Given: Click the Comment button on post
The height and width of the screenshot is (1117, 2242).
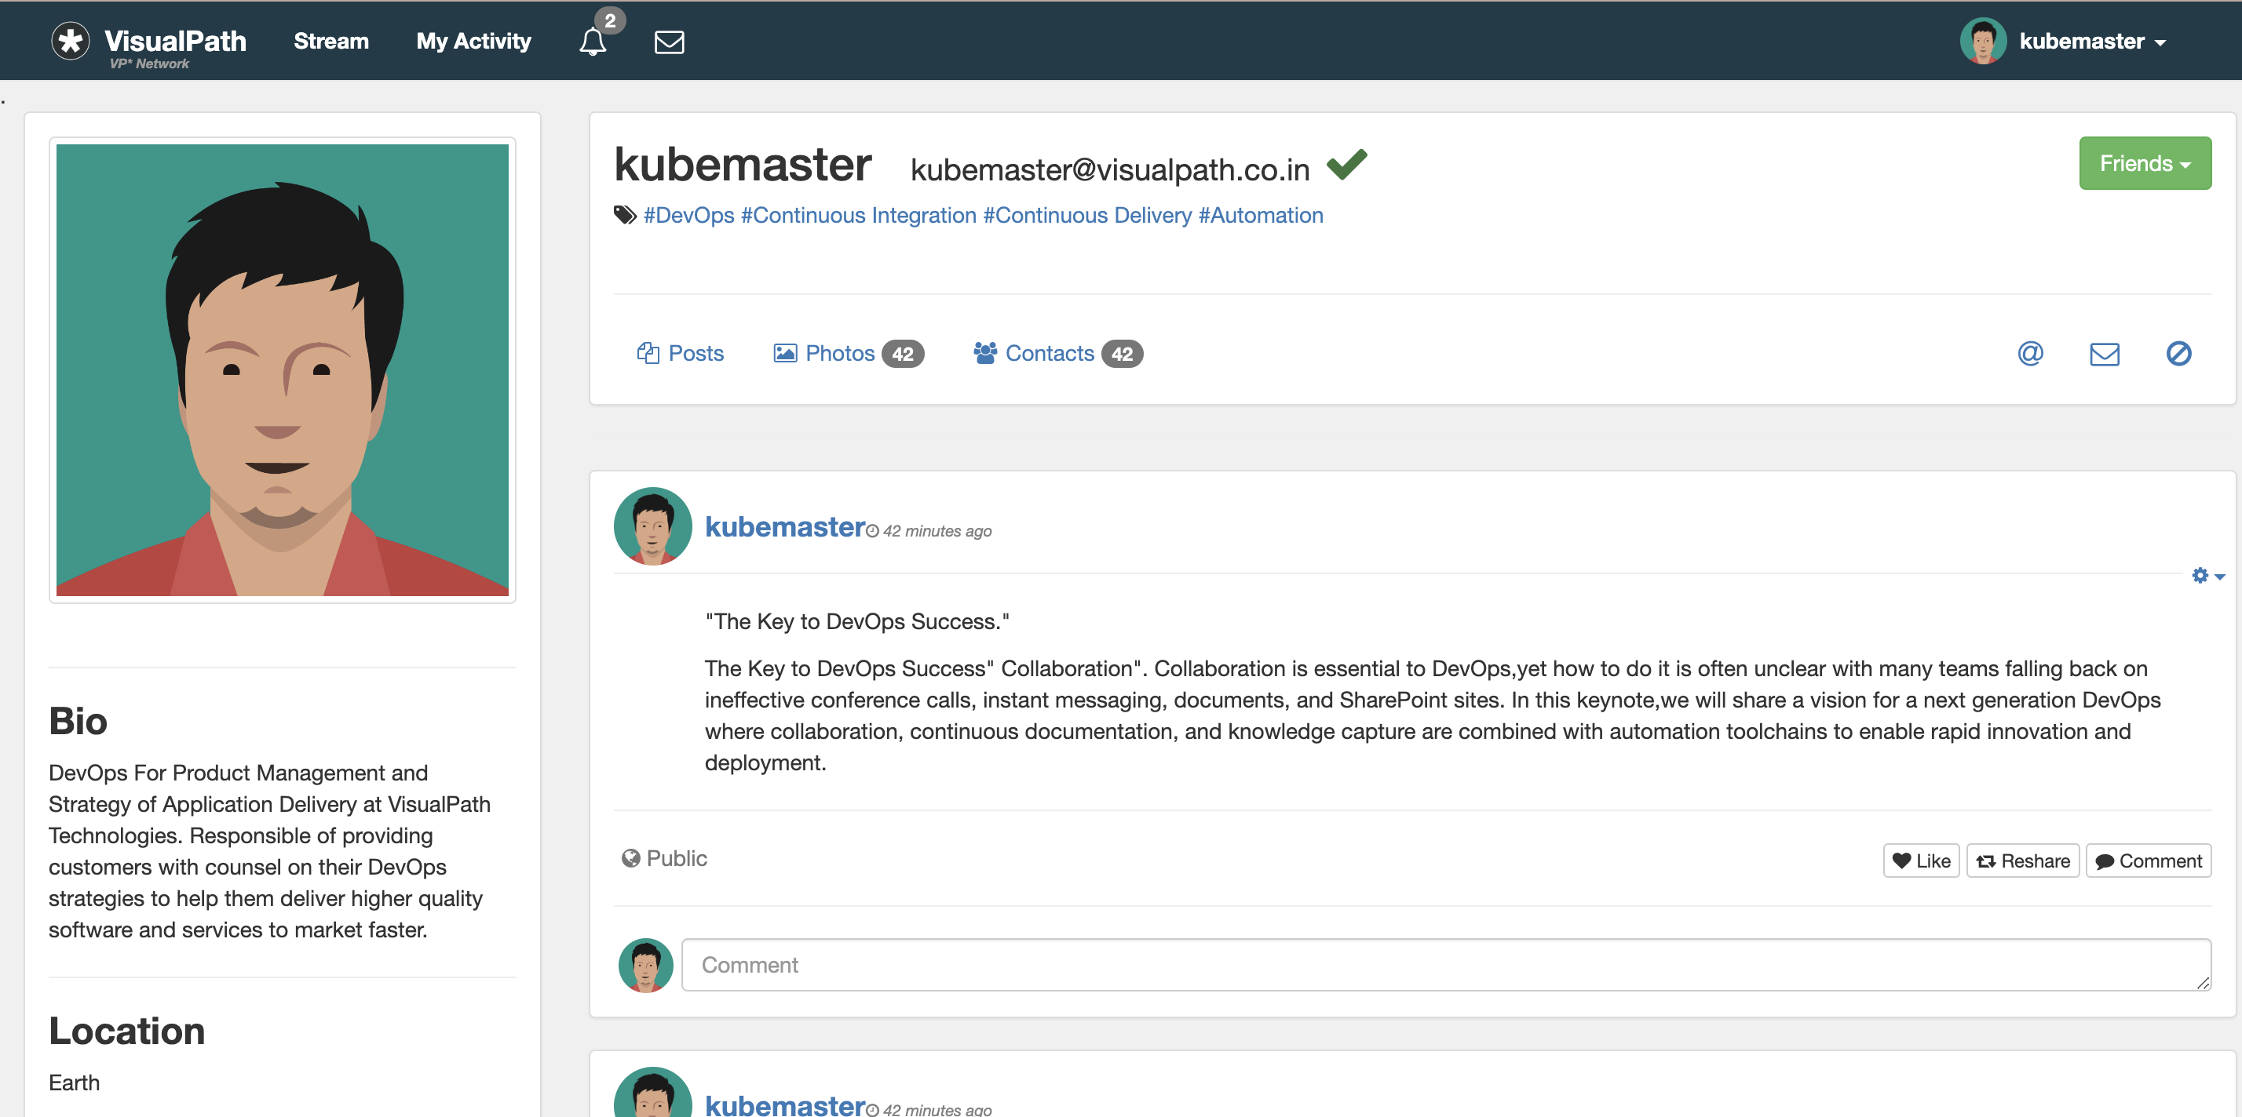Looking at the screenshot, I should [2147, 860].
